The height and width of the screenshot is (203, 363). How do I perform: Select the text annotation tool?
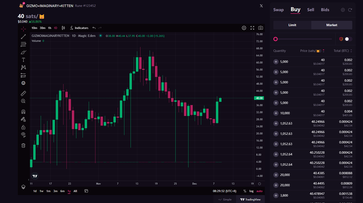(x=23, y=60)
